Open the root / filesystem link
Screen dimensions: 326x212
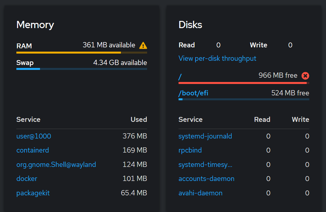(180, 77)
